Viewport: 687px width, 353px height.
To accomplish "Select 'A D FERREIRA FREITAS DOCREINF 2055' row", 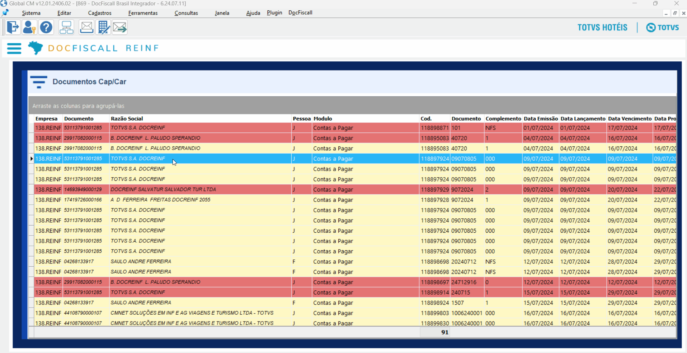I will (200, 200).
